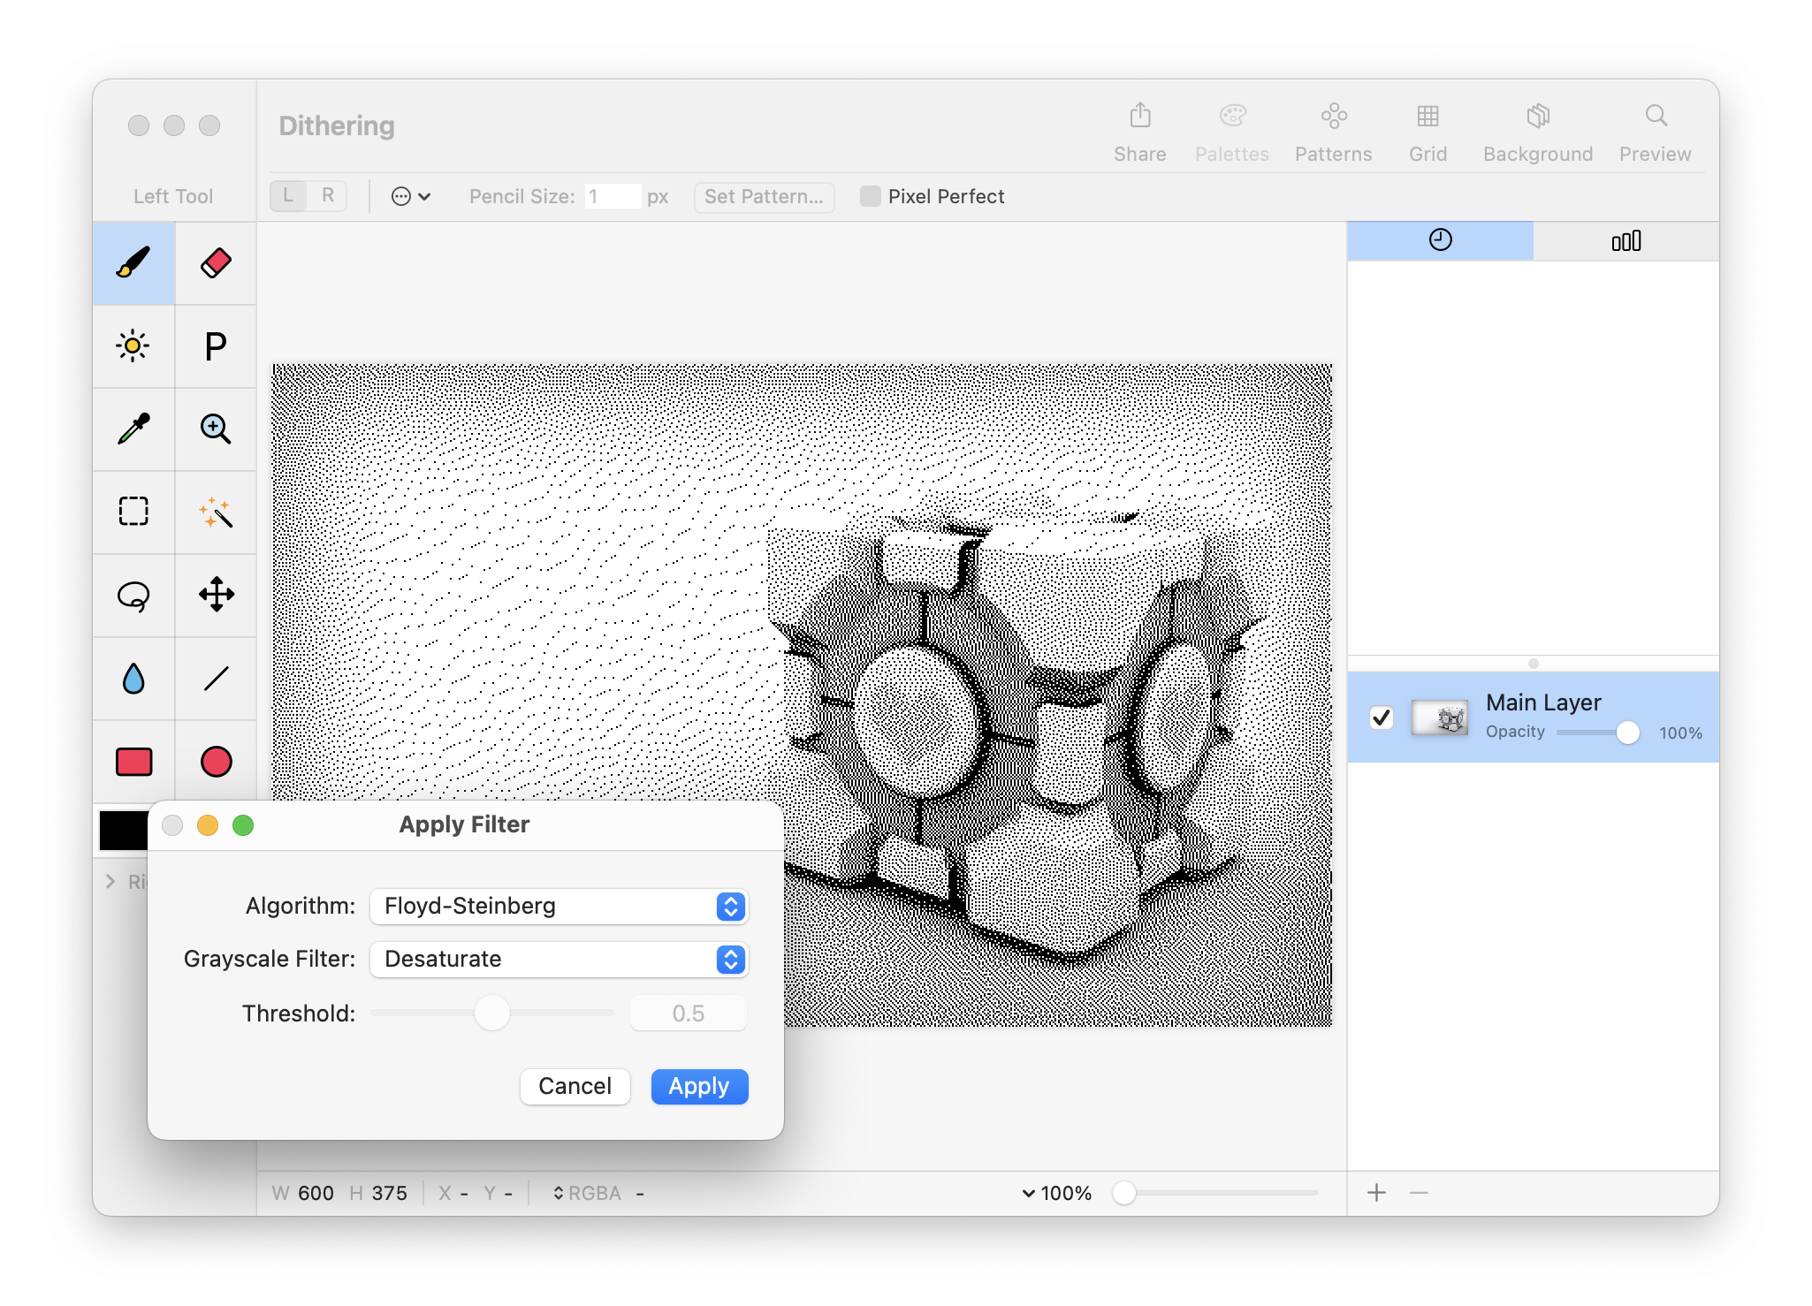
Task: Switch to the R tool toggle
Action: (328, 196)
